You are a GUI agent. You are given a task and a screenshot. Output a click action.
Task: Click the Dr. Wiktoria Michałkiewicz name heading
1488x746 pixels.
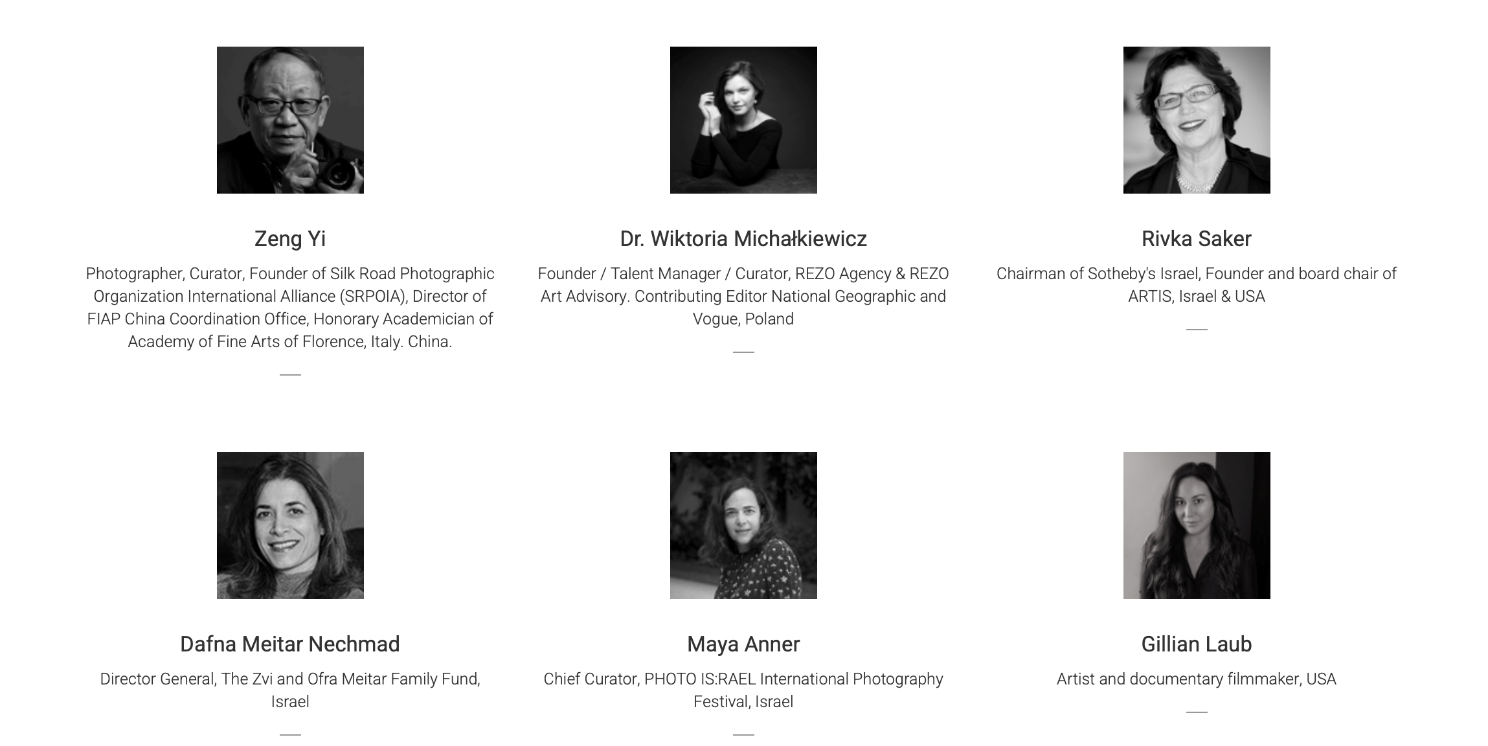coord(743,239)
